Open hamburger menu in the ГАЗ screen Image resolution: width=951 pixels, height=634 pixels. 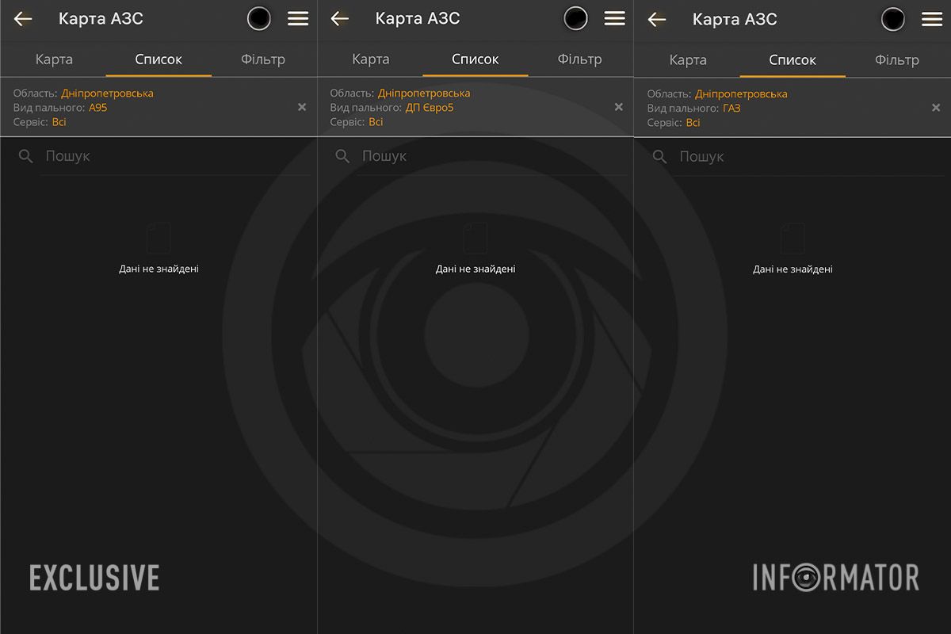pyautogui.click(x=932, y=19)
